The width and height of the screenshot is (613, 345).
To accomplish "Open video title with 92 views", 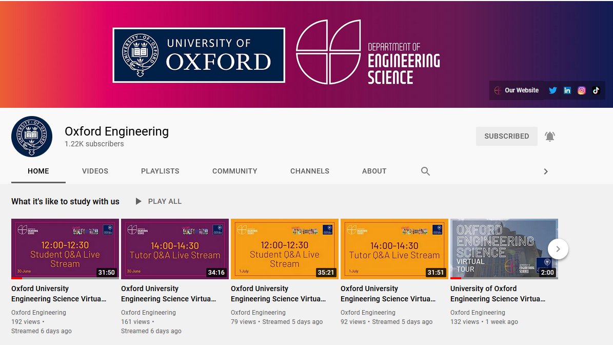I will 388,294.
